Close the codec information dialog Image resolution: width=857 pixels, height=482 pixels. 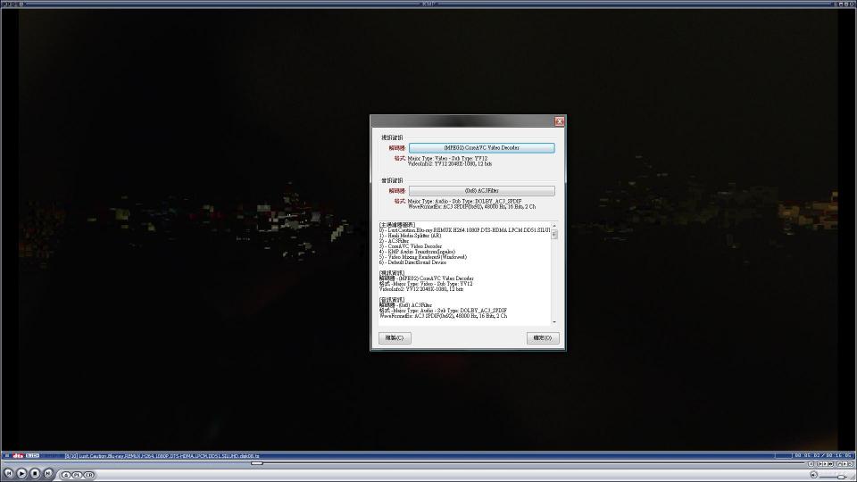tap(560, 121)
